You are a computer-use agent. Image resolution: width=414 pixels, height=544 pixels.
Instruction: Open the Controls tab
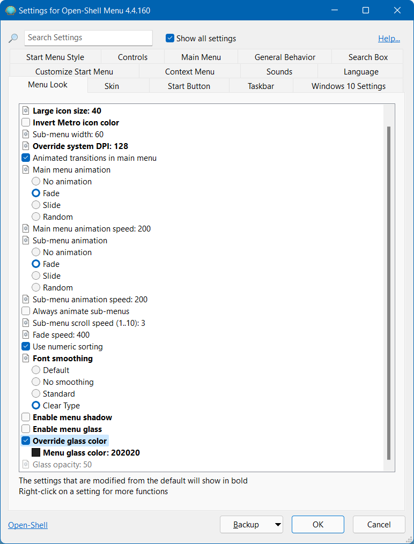click(132, 57)
